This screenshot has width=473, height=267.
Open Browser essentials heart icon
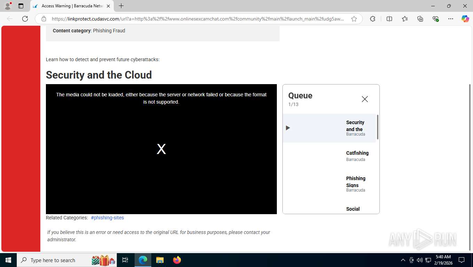click(435, 19)
